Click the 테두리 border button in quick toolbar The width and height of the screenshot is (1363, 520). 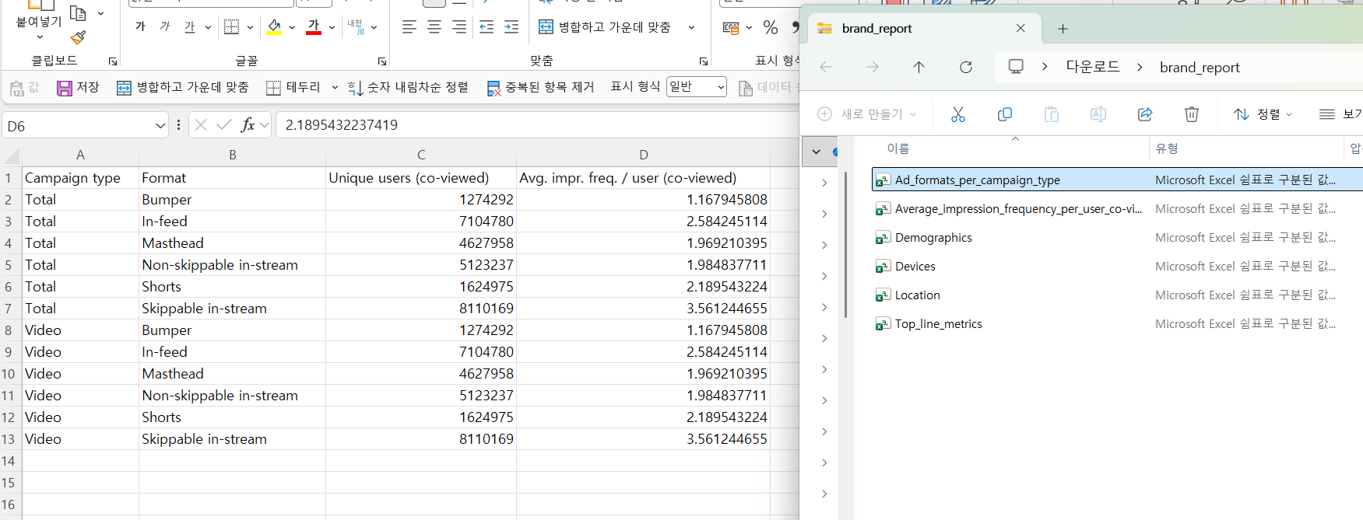click(293, 87)
